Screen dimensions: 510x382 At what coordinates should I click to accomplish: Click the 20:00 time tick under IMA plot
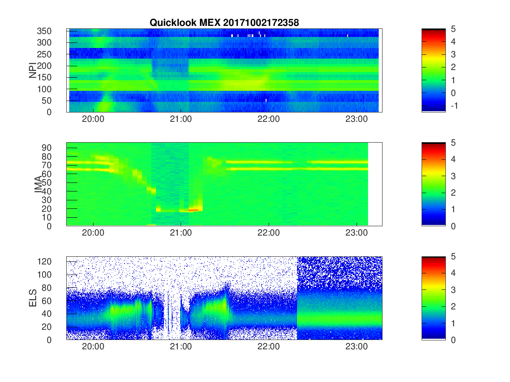point(93,233)
